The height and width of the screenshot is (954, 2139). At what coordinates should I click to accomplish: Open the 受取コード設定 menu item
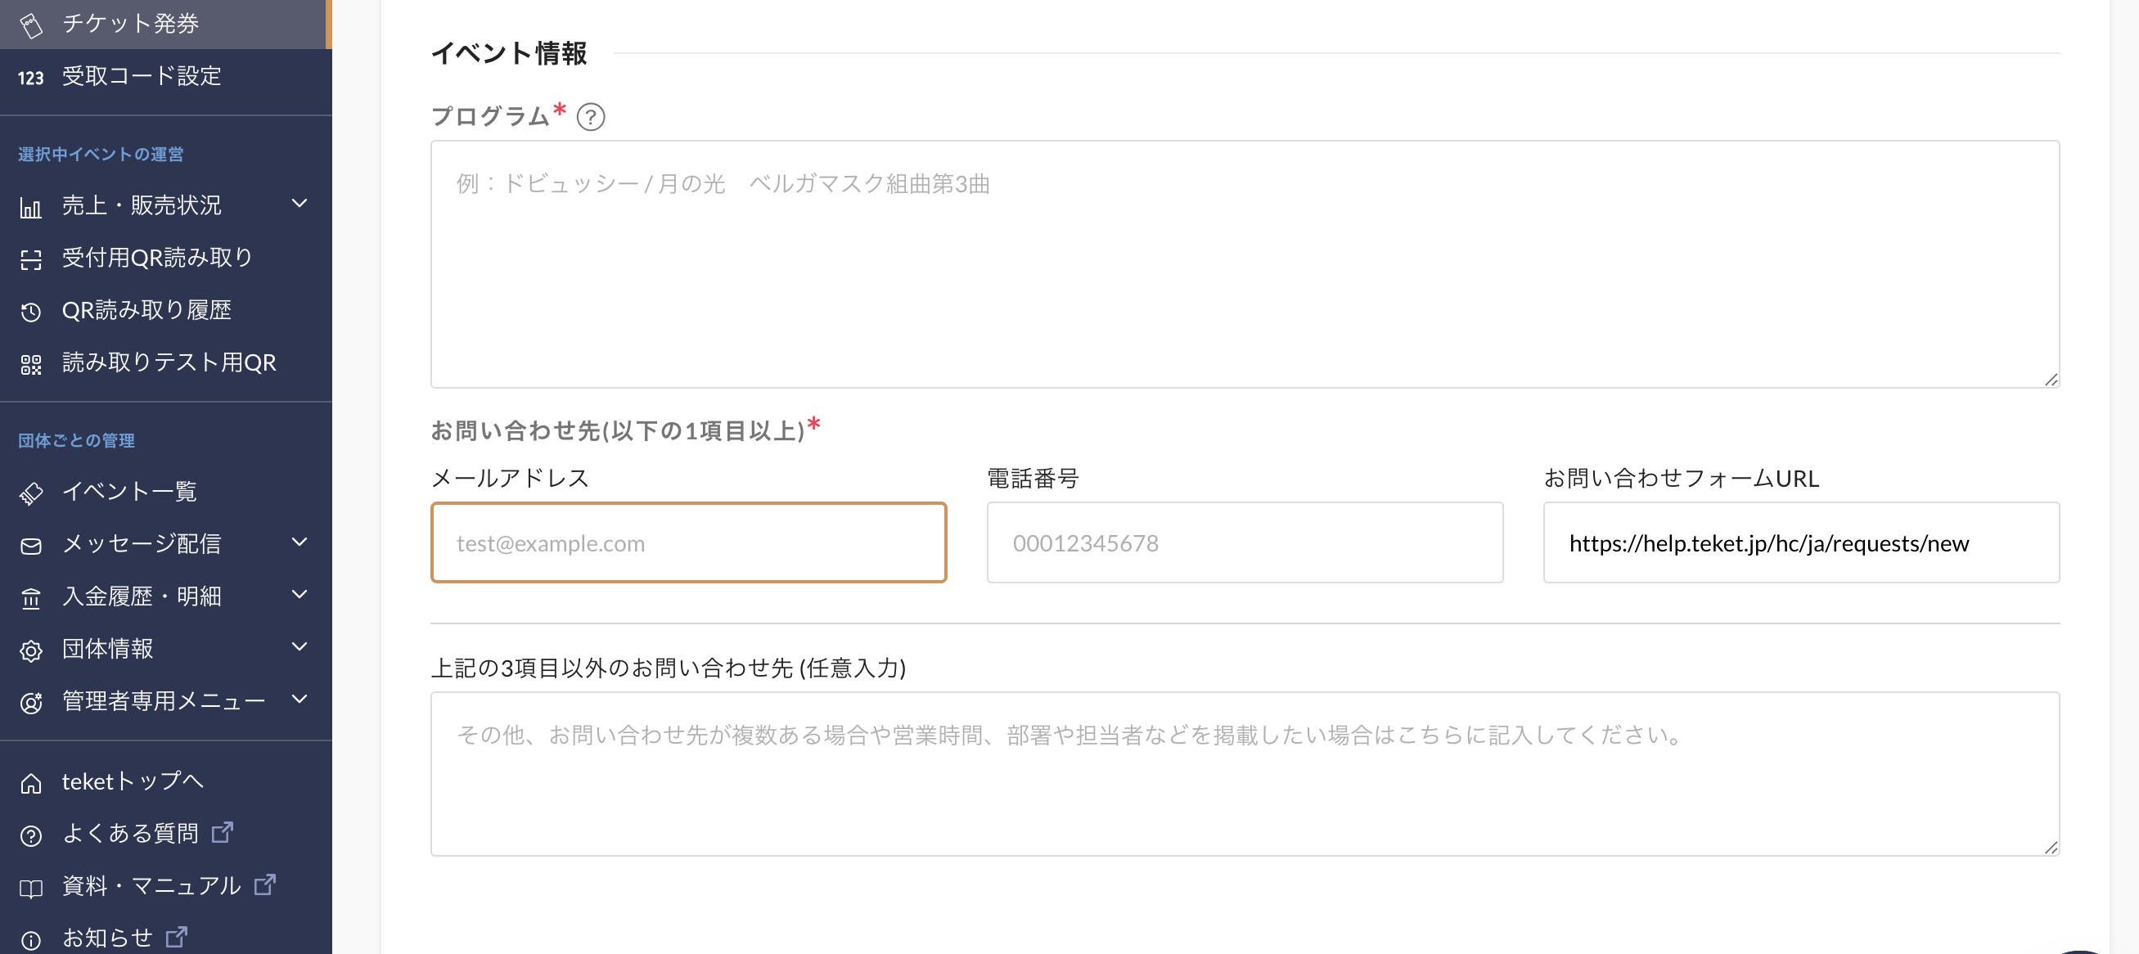pos(142,76)
